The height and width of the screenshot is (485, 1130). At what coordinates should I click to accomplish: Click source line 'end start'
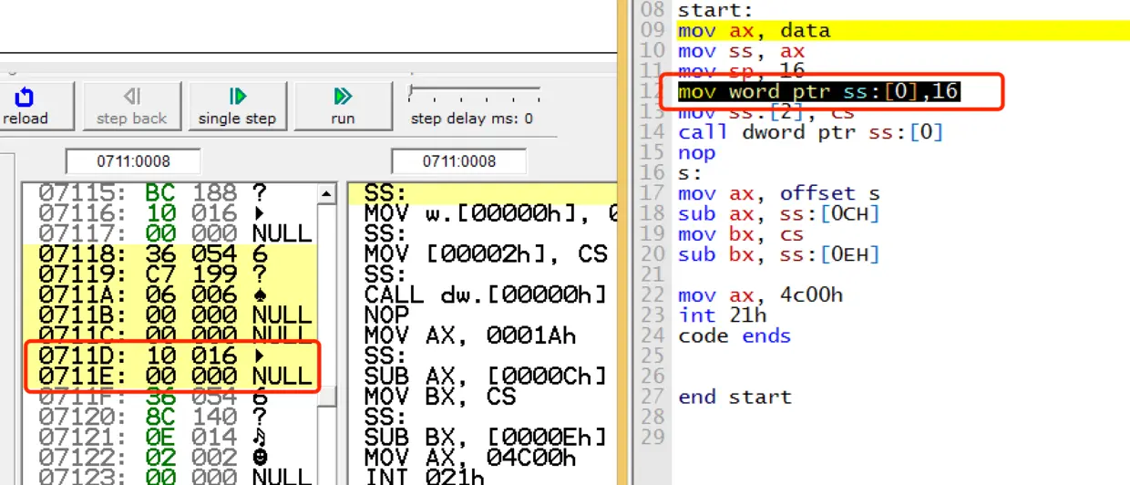[735, 397]
